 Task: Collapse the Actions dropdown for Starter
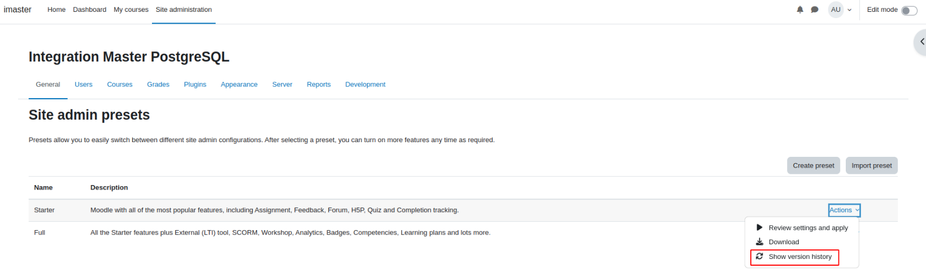click(844, 210)
